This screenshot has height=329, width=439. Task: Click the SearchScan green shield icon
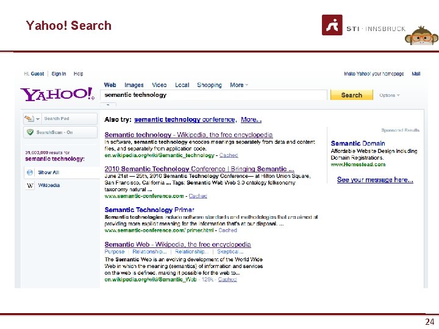pos(30,132)
